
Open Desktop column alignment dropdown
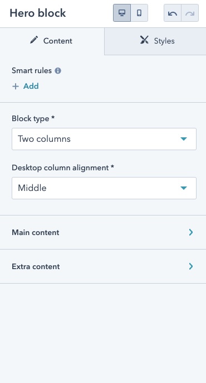coord(104,188)
